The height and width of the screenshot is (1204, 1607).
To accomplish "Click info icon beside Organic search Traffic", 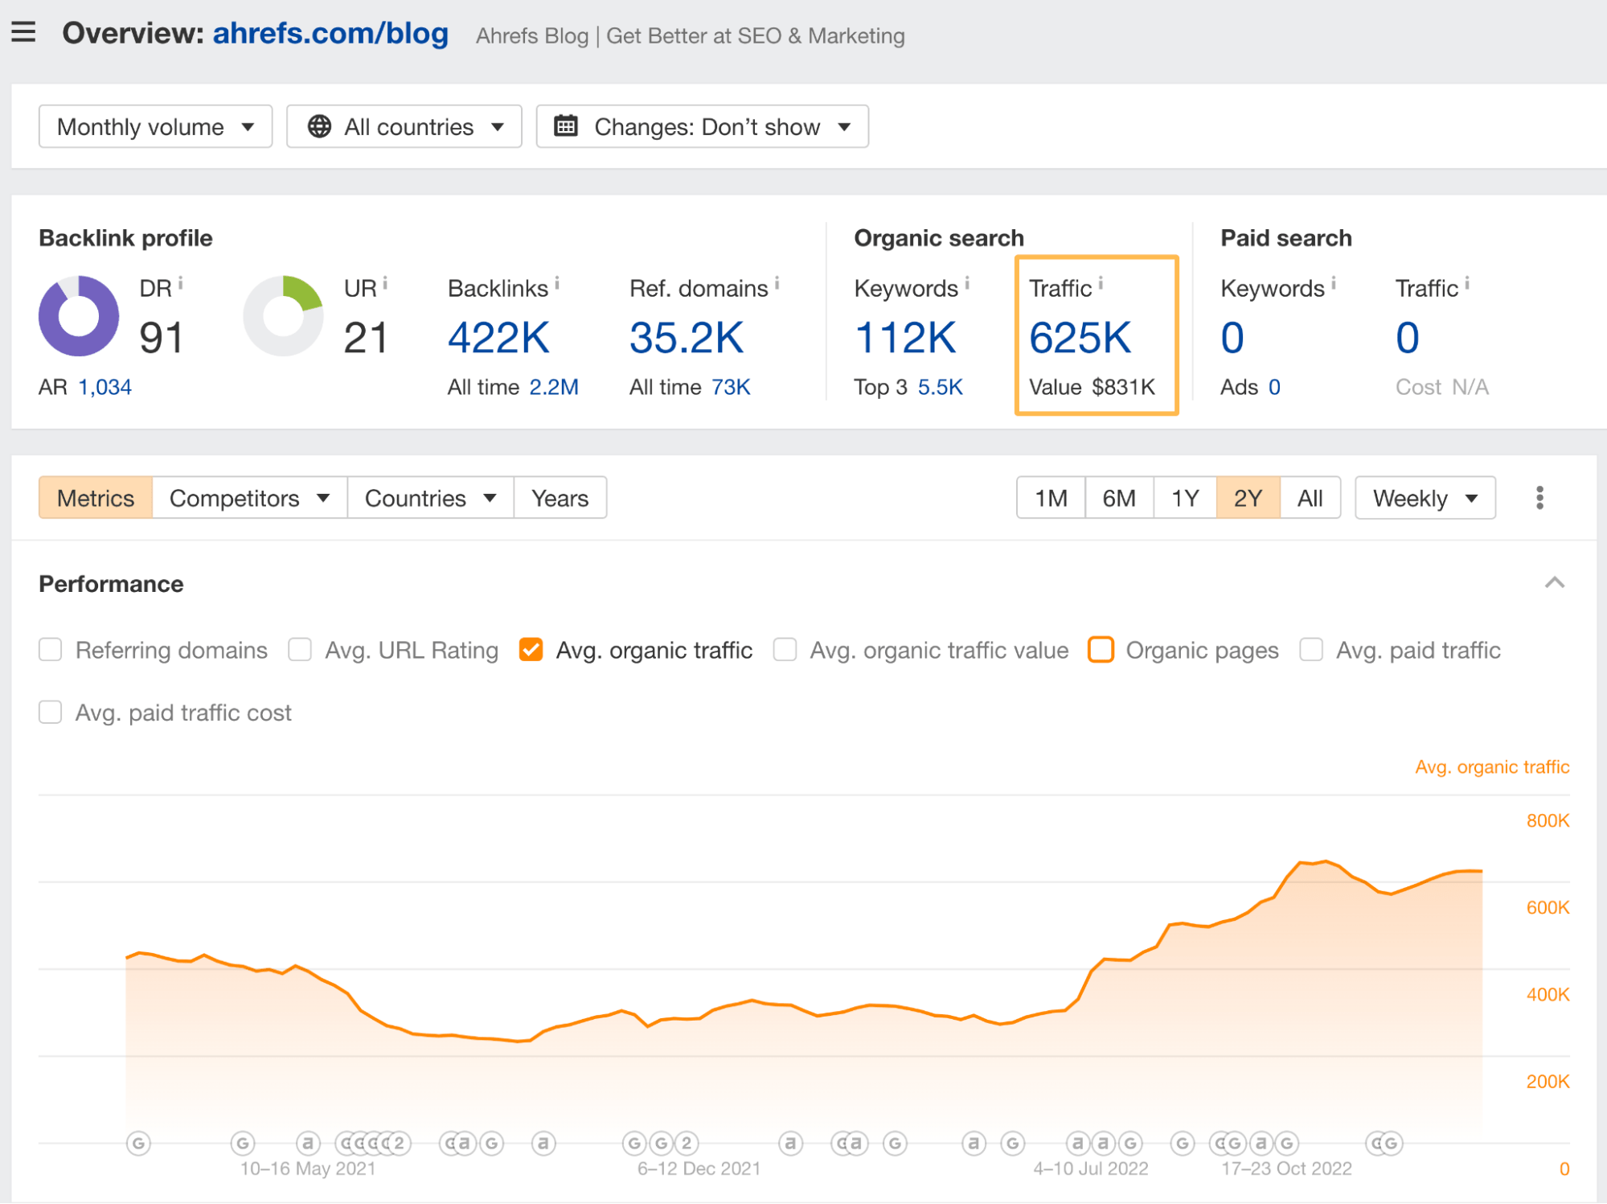I will tap(1101, 282).
